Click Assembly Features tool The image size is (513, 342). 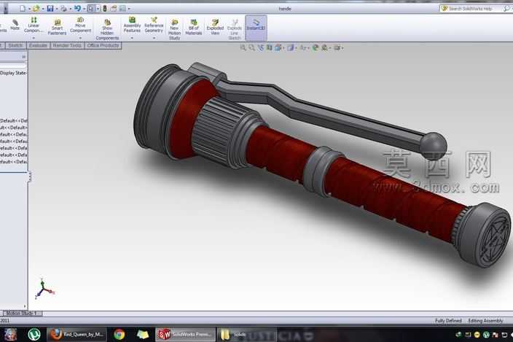[x=132, y=25]
